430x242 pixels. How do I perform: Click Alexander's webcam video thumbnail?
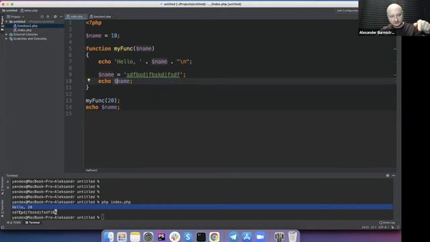tap(394, 18)
